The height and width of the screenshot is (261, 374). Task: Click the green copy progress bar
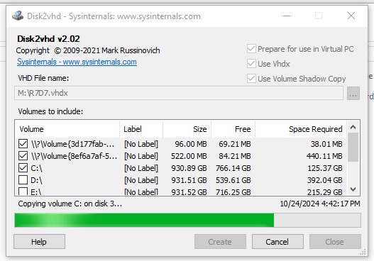point(187,221)
